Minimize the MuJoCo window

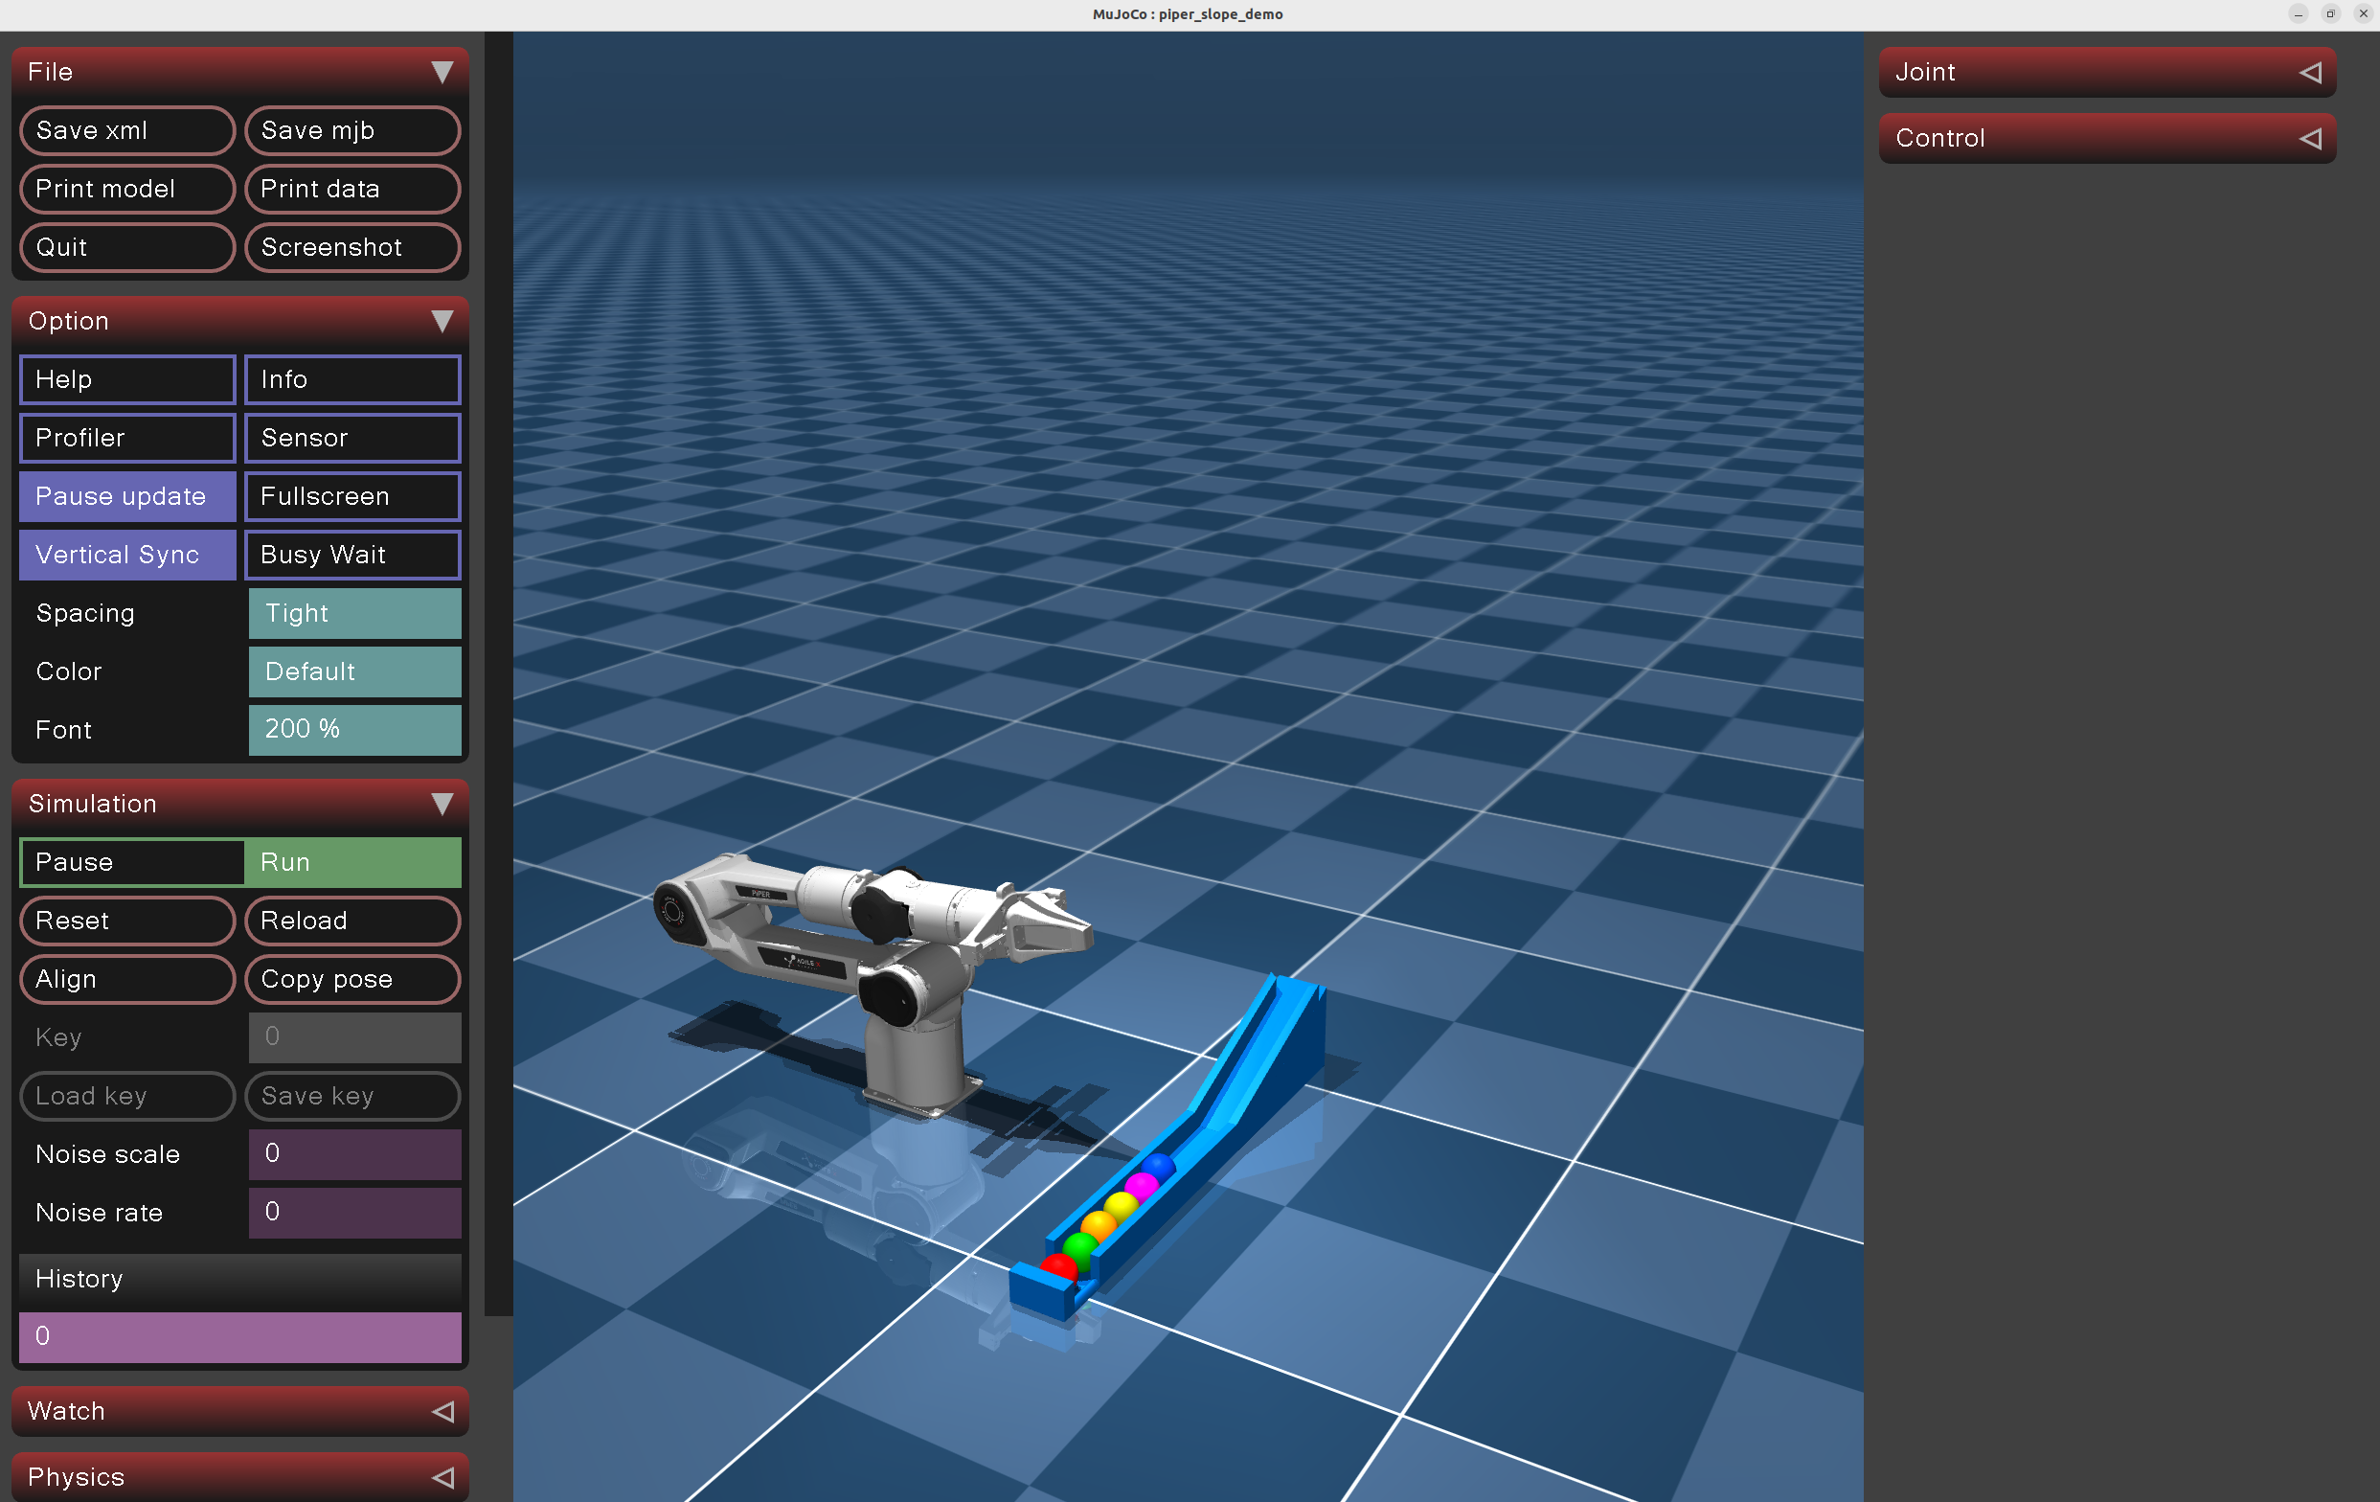pyautogui.click(x=2298, y=13)
